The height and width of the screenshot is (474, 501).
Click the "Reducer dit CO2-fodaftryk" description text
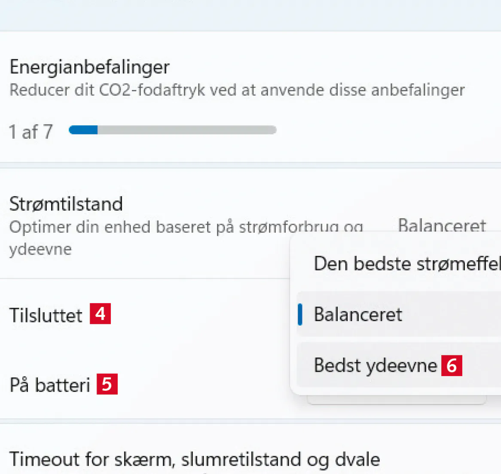click(237, 90)
